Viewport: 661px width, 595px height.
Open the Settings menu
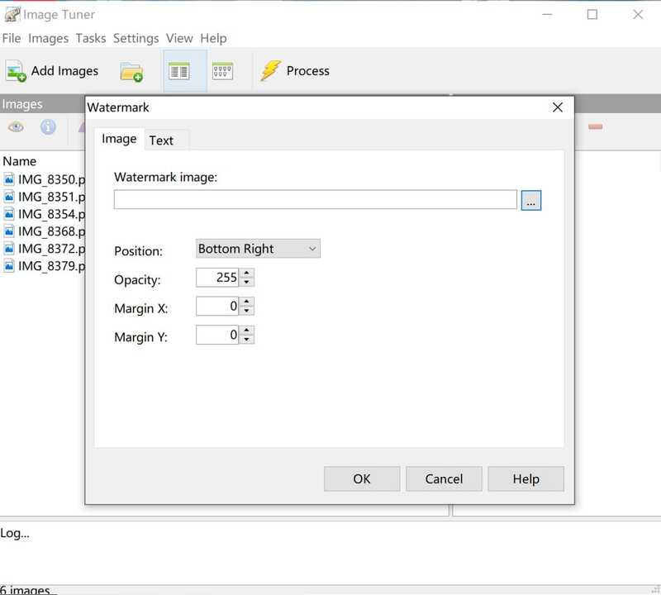pos(136,38)
